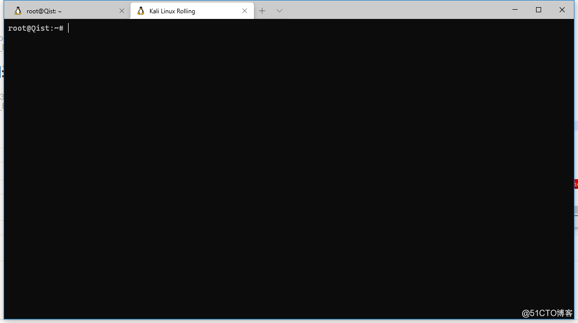This screenshot has height=323, width=578.
Task: Click the root@Qist:~# prompt text
Action: (36, 28)
